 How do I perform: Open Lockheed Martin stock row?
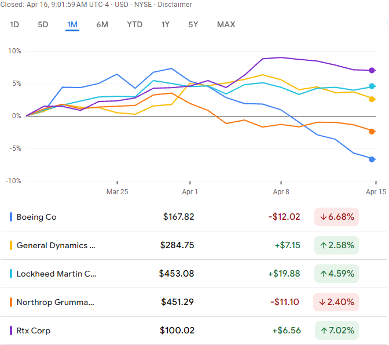click(56, 274)
